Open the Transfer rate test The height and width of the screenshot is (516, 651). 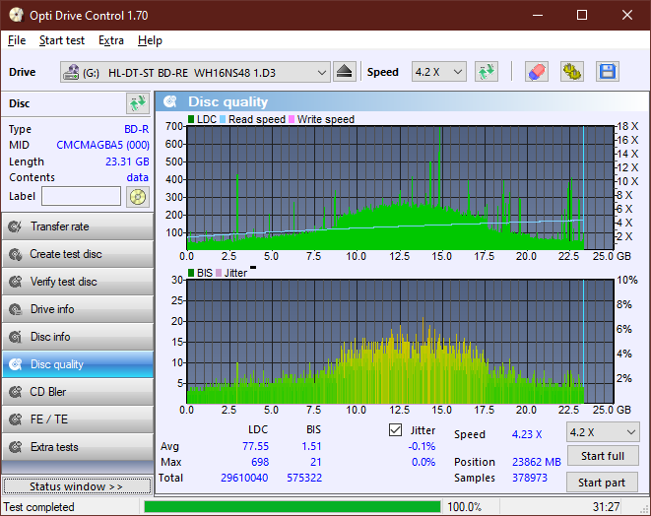click(x=77, y=226)
